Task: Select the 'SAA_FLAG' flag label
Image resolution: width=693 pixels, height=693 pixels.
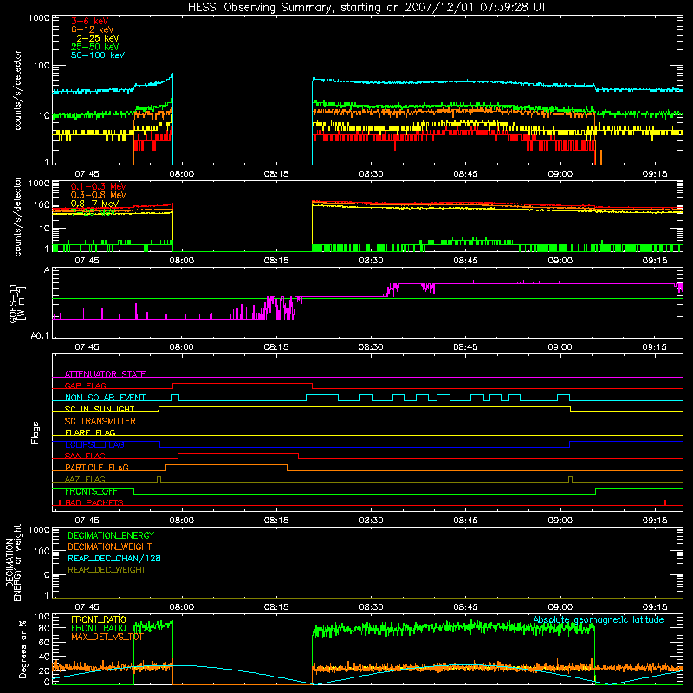Action: pos(85,457)
